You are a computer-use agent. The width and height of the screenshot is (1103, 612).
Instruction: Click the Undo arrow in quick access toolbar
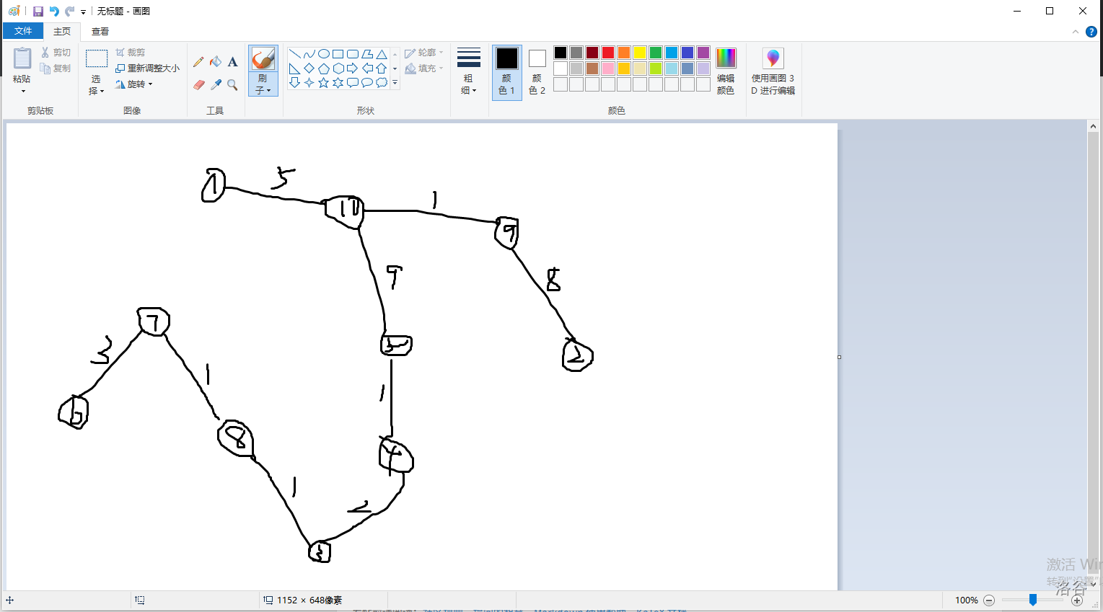click(54, 12)
